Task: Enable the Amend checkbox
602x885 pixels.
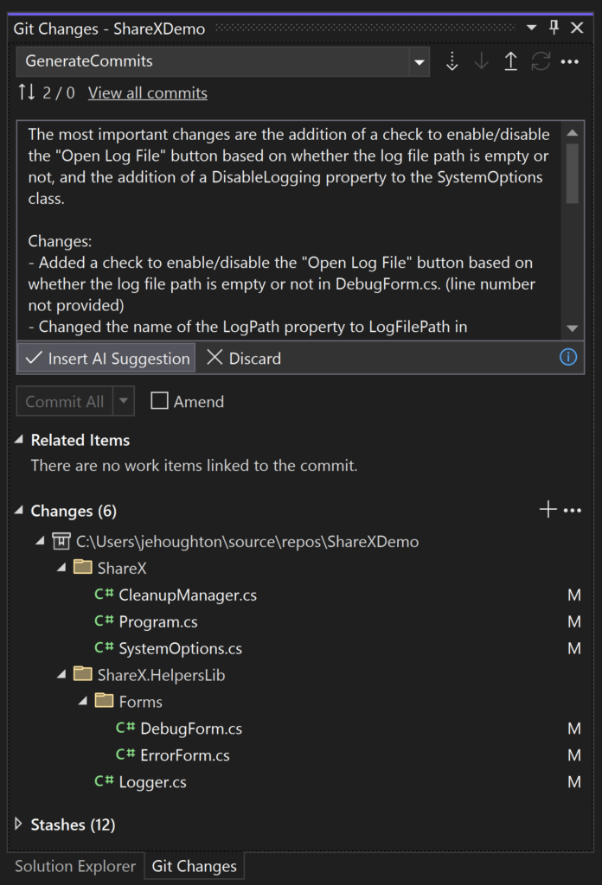Action: pos(159,401)
